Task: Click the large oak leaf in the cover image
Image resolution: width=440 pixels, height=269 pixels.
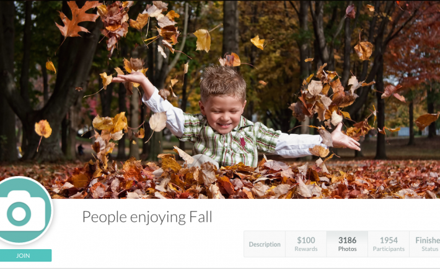Action: click(76, 20)
